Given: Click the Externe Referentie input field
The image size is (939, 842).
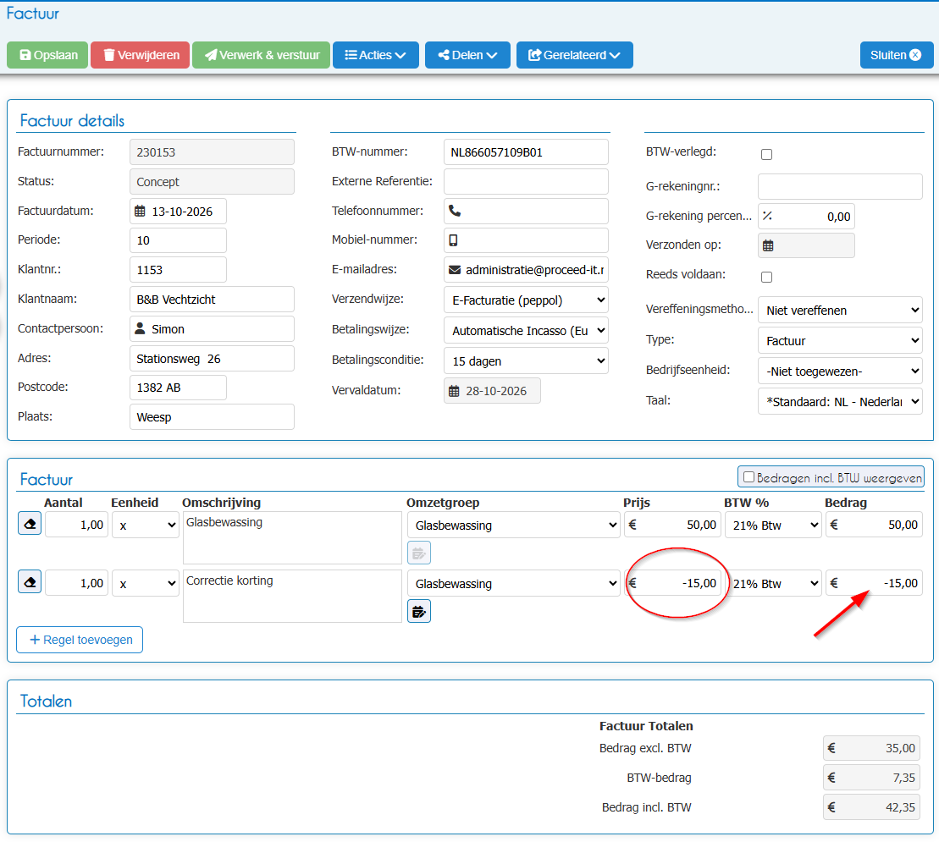Looking at the screenshot, I should coord(527,181).
